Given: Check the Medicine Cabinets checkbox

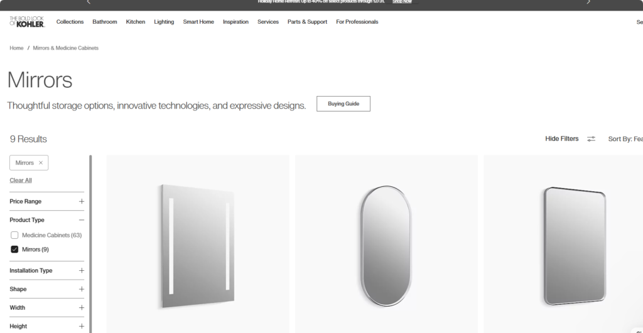Looking at the screenshot, I should [14, 235].
